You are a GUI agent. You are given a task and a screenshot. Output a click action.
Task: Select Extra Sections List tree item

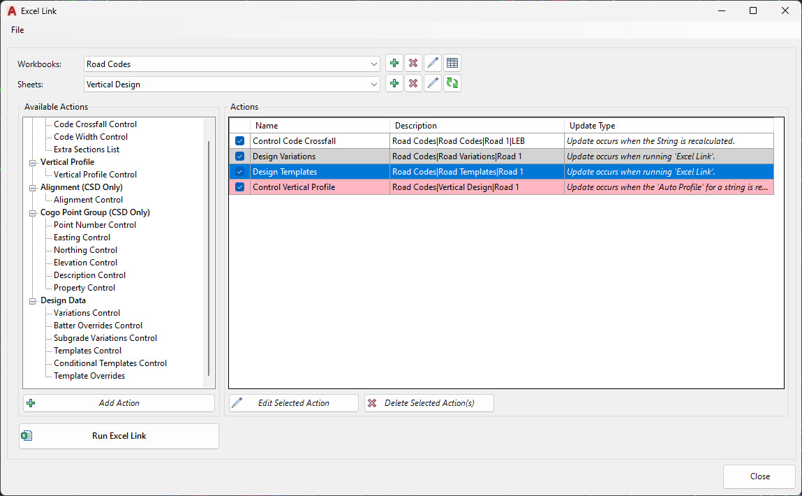[x=87, y=149]
